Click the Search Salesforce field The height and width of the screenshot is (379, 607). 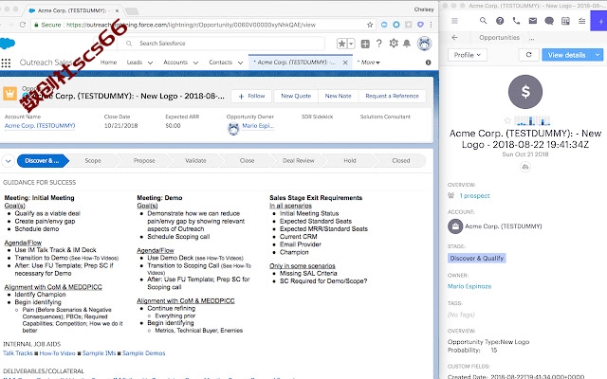pos(221,44)
